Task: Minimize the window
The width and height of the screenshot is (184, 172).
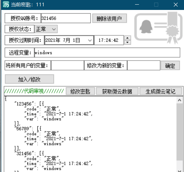Action: (137, 5)
